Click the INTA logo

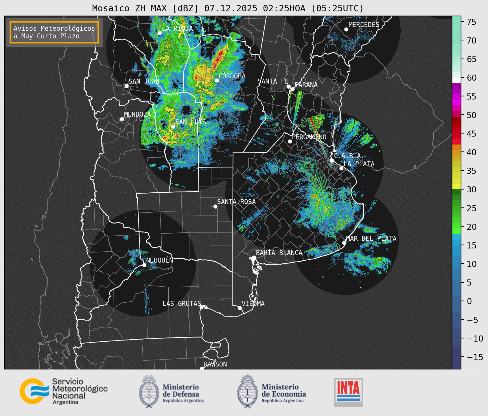click(349, 392)
